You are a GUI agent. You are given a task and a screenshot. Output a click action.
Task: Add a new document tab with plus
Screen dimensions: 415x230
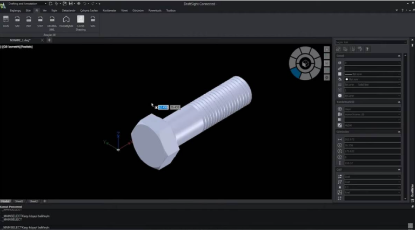[x=49, y=40]
